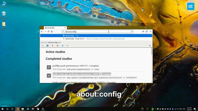
Task: Open the Action Center notification icon
Action: coord(195,109)
